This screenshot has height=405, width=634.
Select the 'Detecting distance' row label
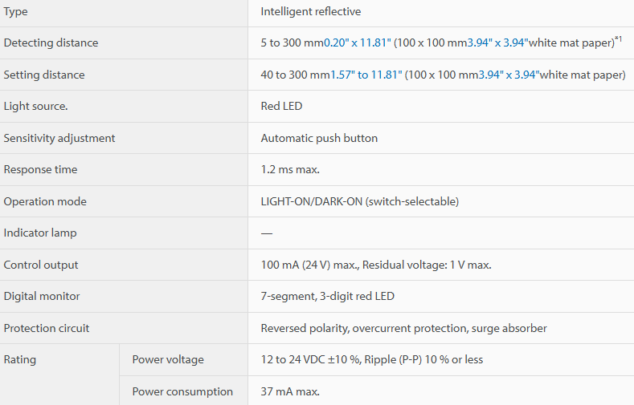[51, 43]
